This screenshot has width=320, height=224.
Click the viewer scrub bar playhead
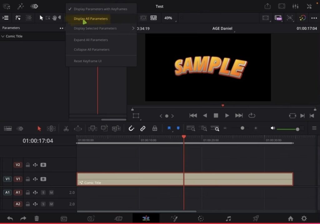(x=223, y=105)
